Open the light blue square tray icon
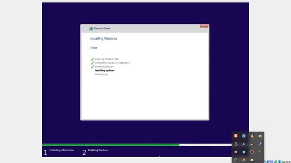 point(244,136)
